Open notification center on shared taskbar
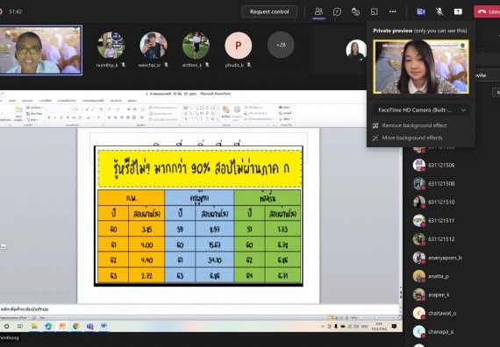Screen dimensions: 500x347 (x=394, y=326)
